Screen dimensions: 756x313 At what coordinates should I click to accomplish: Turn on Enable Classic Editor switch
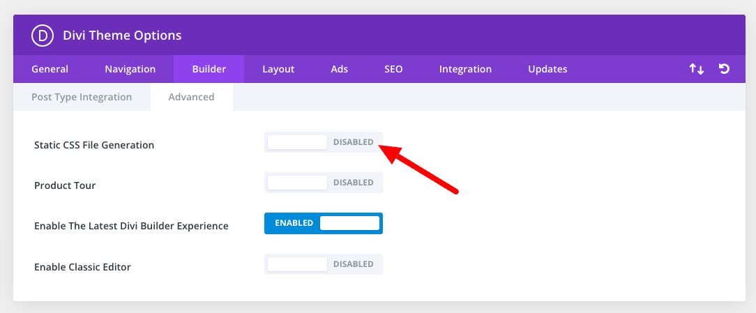(324, 264)
